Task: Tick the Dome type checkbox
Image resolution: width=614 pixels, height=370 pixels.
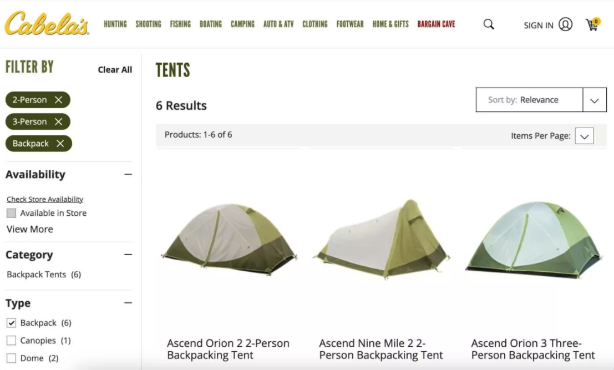Action: pyautogui.click(x=11, y=358)
